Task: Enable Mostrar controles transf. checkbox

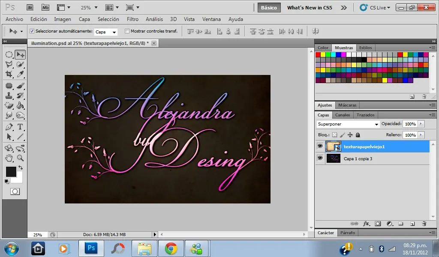Action: pyautogui.click(x=127, y=31)
